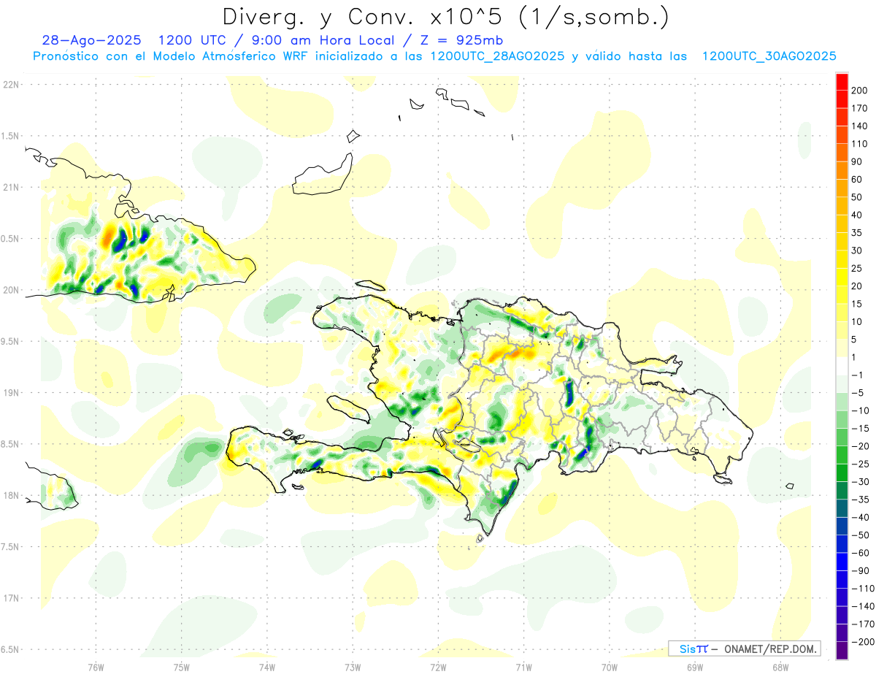The width and height of the screenshot is (876, 677).
Task: Click the 0.5N latitude label
Action: pyautogui.click(x=11, y=239)
